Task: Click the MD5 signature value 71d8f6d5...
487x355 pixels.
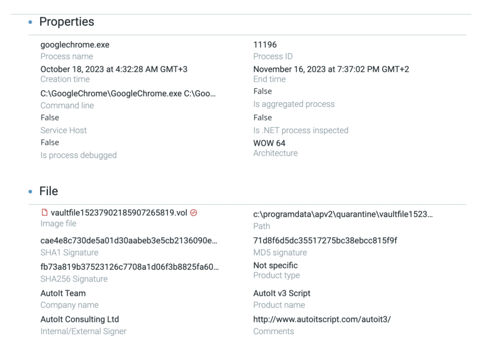Action: click(325, 240)
